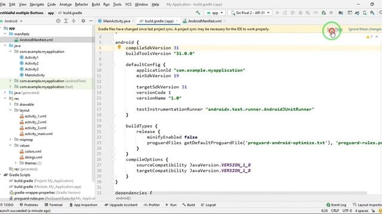Expand the themes (2) folder
Viewport: 382px width, 214px height.
click(x=16, y=163)
